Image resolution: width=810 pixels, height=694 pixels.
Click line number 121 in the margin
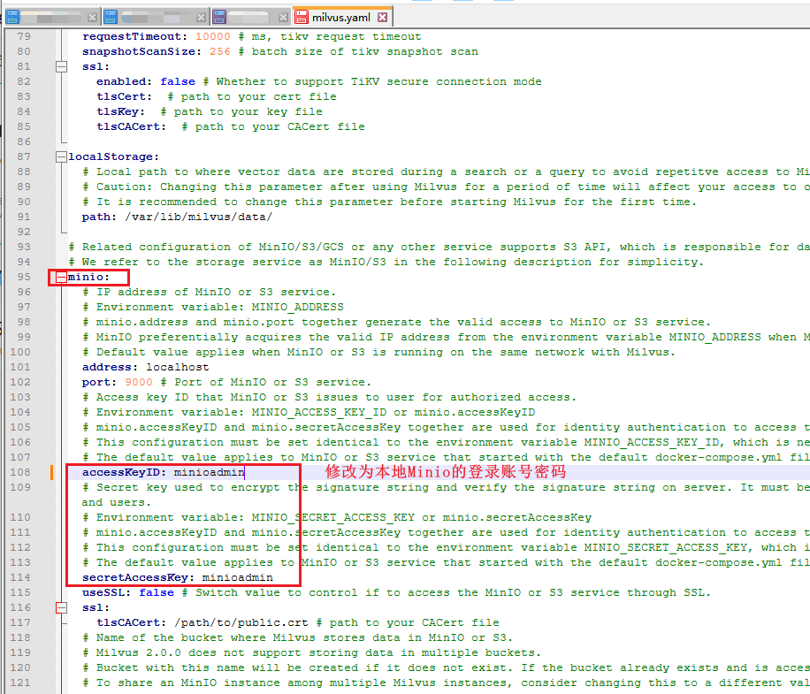20,683
